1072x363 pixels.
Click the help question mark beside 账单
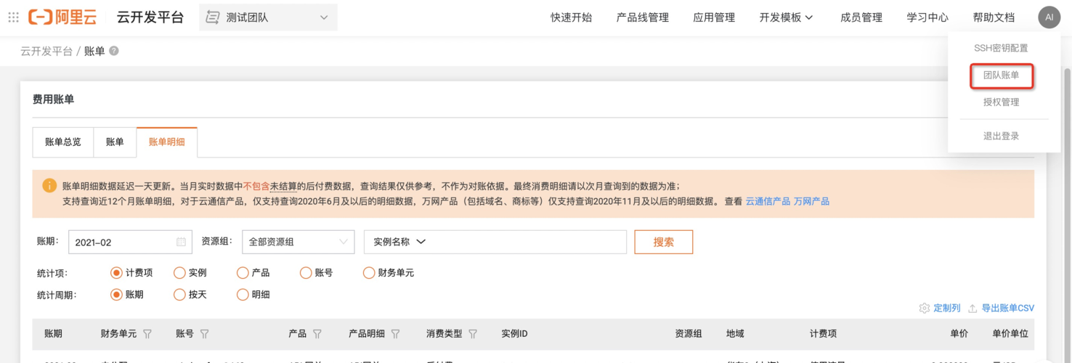point(113,51)
